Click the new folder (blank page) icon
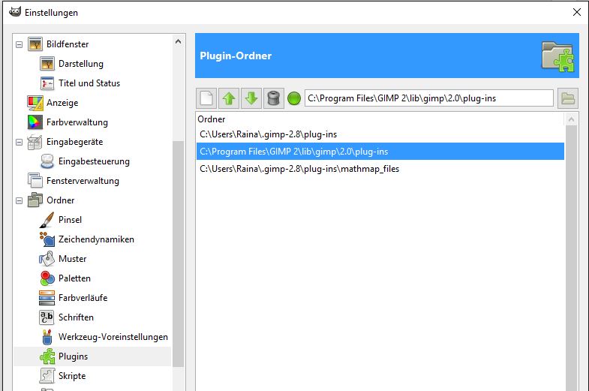The width and height of the screenshot is (589, 391). point(206,98)
